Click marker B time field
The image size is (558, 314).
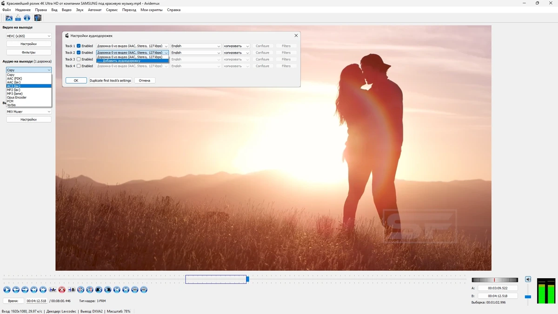[x=498, y=296]
